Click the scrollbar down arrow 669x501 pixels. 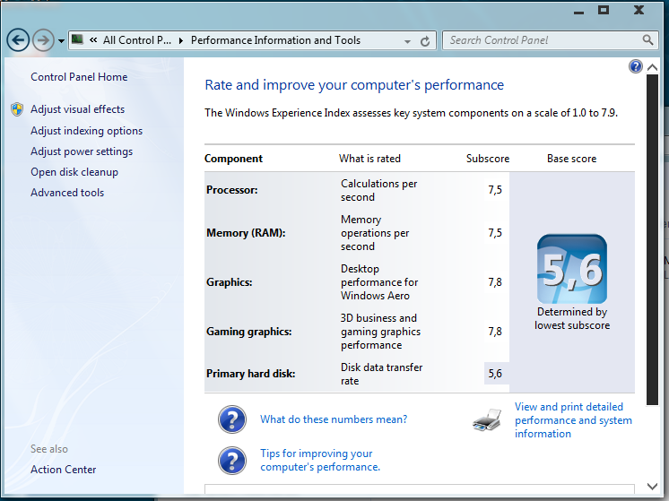pyautogui.click(x=652, y=486)
